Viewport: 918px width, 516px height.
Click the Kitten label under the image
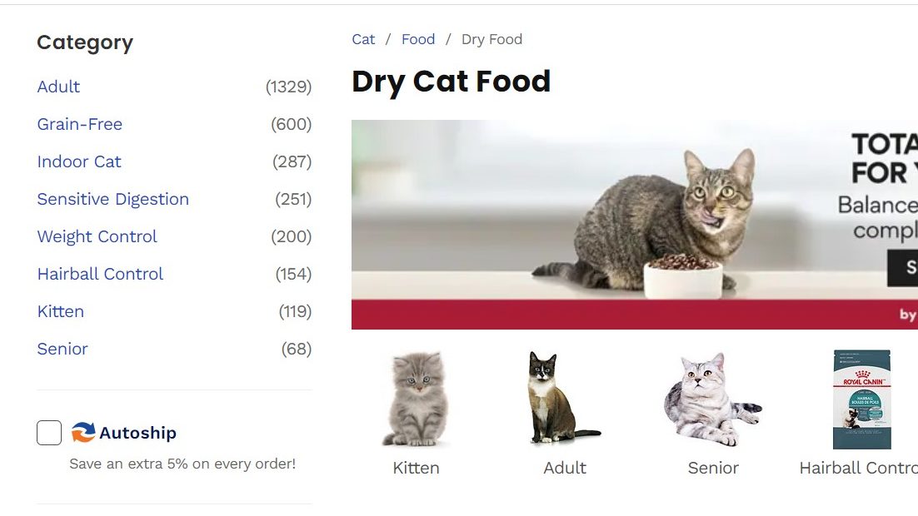[416, 468]
